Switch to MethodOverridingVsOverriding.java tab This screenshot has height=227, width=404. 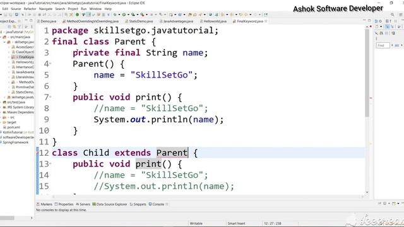91,21
